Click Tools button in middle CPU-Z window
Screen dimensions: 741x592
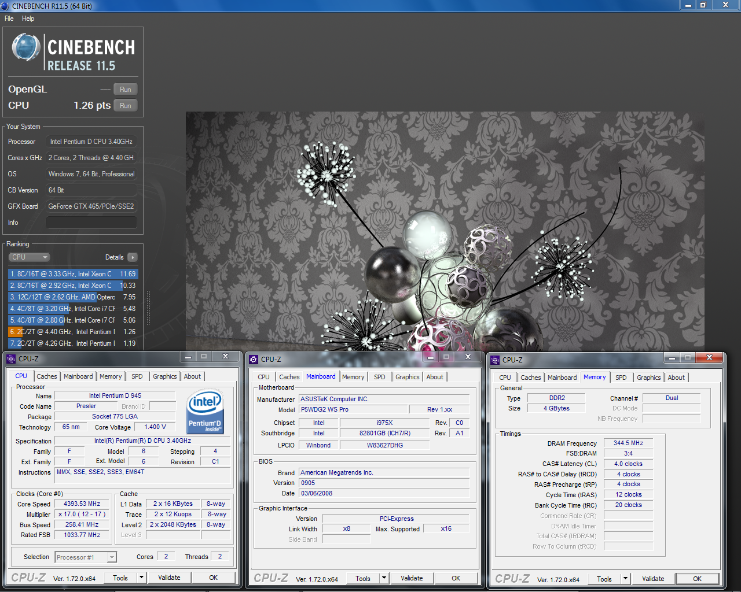363,578
